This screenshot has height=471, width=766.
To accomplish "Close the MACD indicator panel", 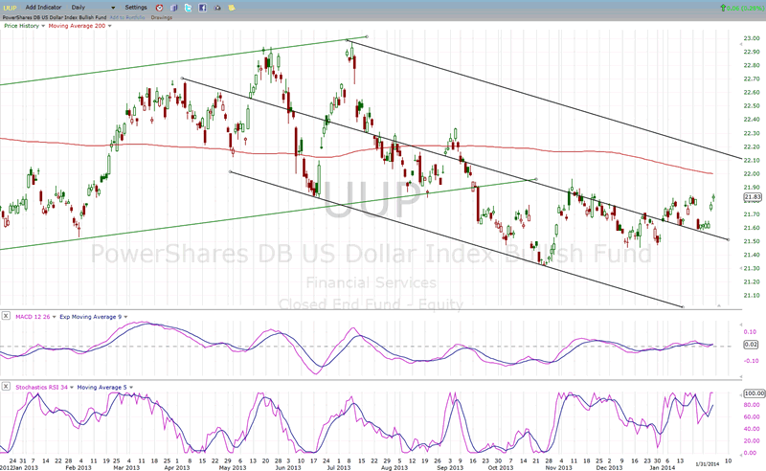I will point(6,316).
